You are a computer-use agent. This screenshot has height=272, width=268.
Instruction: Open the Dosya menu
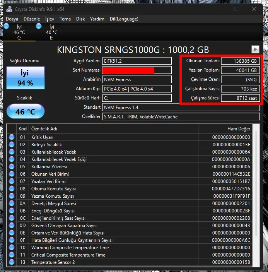point(12,19)
